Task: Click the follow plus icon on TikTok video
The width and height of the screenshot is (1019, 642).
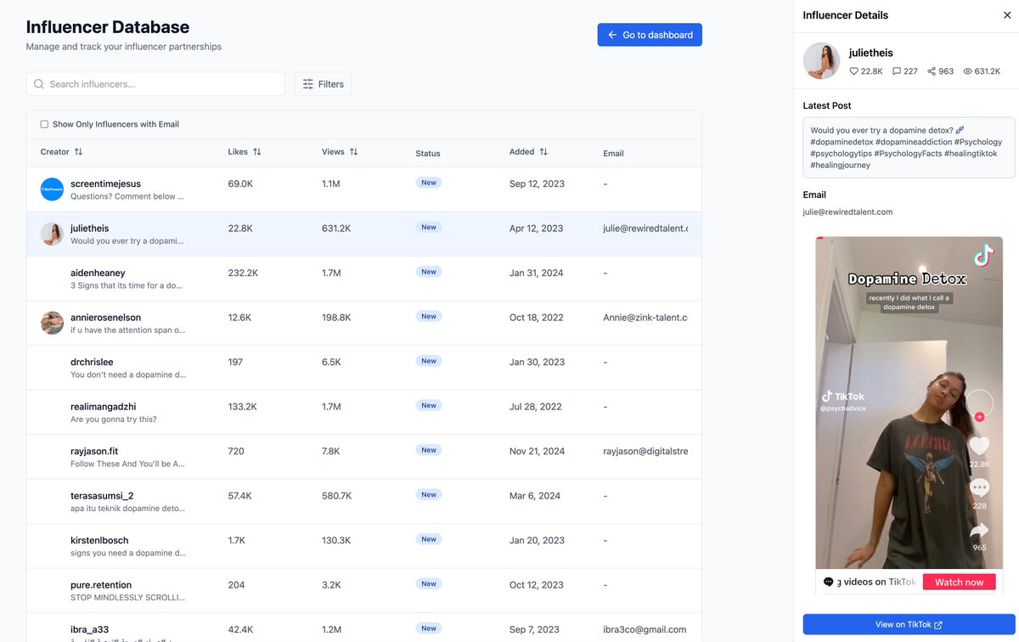Action: point(979,417)
